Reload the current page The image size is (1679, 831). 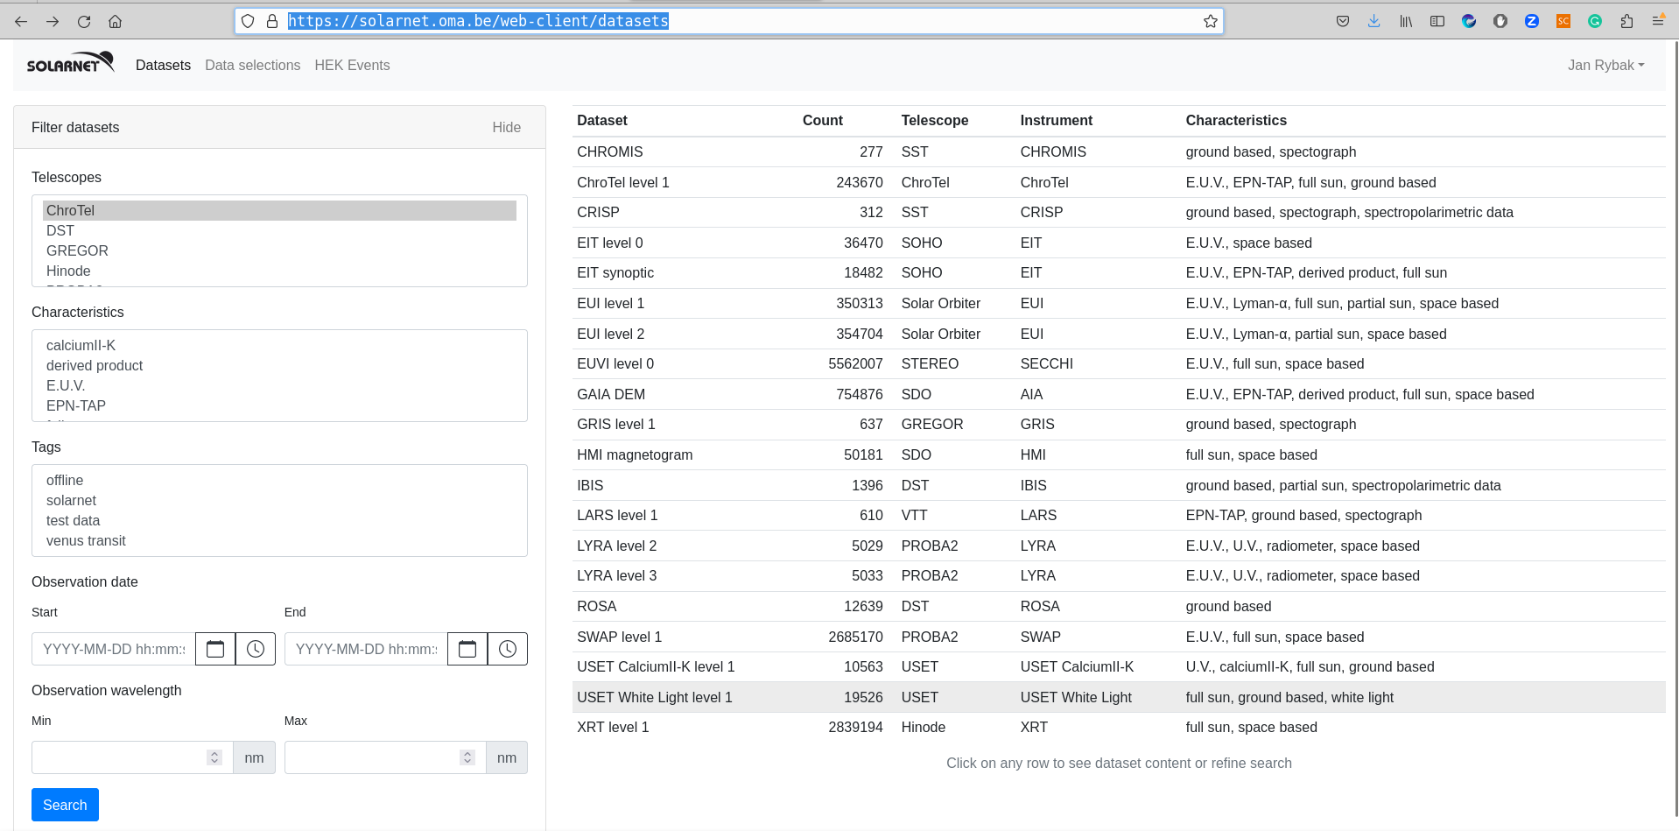84,21
